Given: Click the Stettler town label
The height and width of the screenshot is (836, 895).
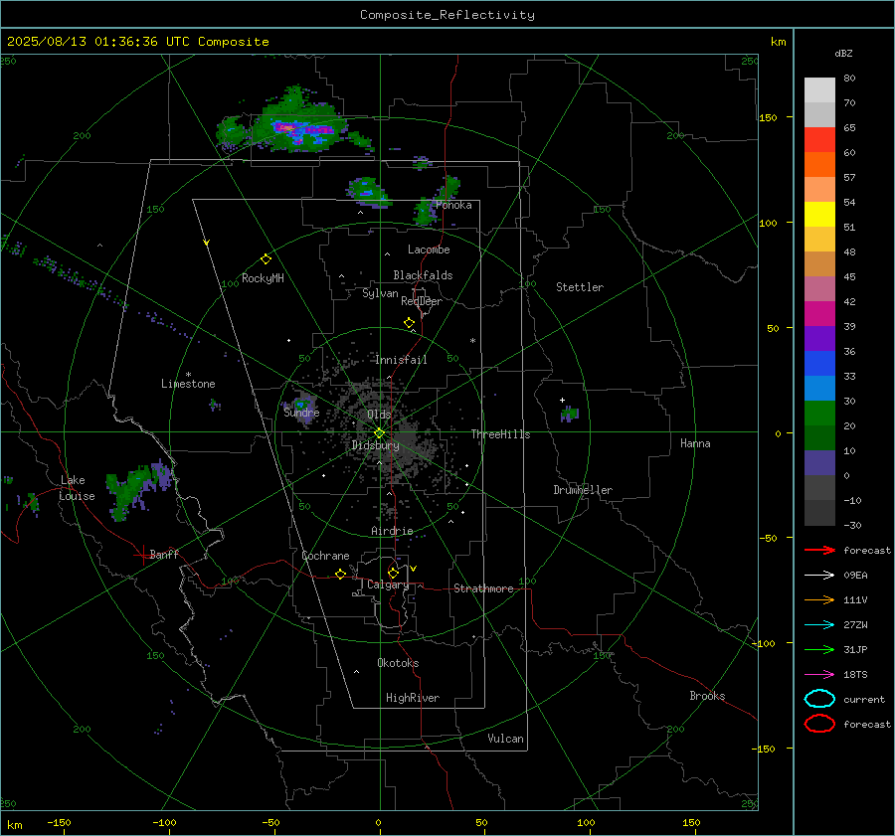Looking at the screenshot, I should tap(580, 287).
